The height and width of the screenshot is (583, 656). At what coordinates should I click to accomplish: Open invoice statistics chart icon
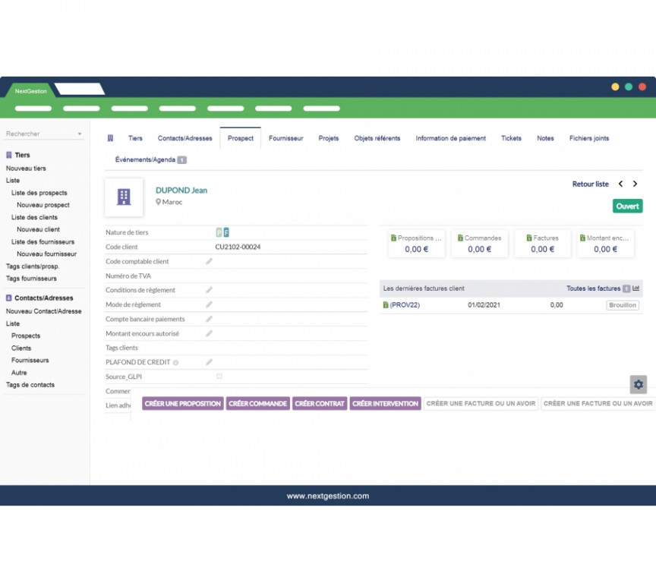click(636, 288)
